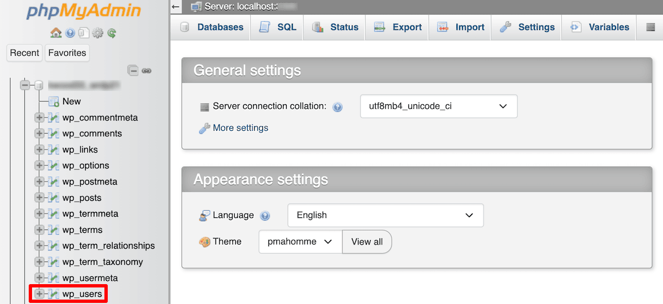This screenshot has height=304, width=663.
Task: Click the collapse all icon in navigation
Action: coord(133,70)
